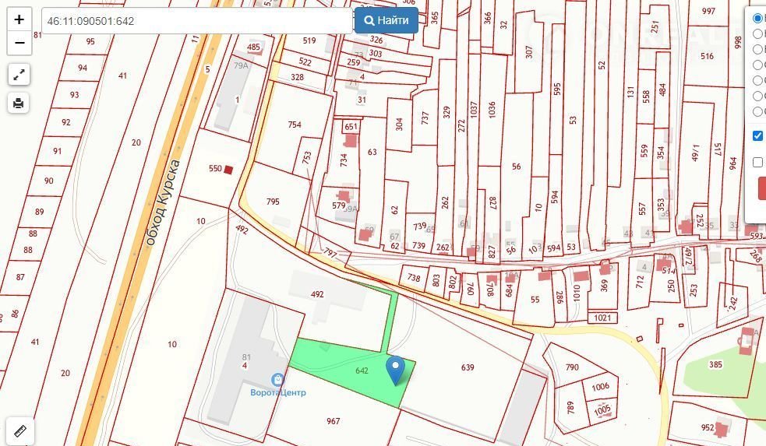The height and width of the screenshot is (446, 766).
Task: Click the ВоротаЦентр shop icon
Action: coord(278,379)
